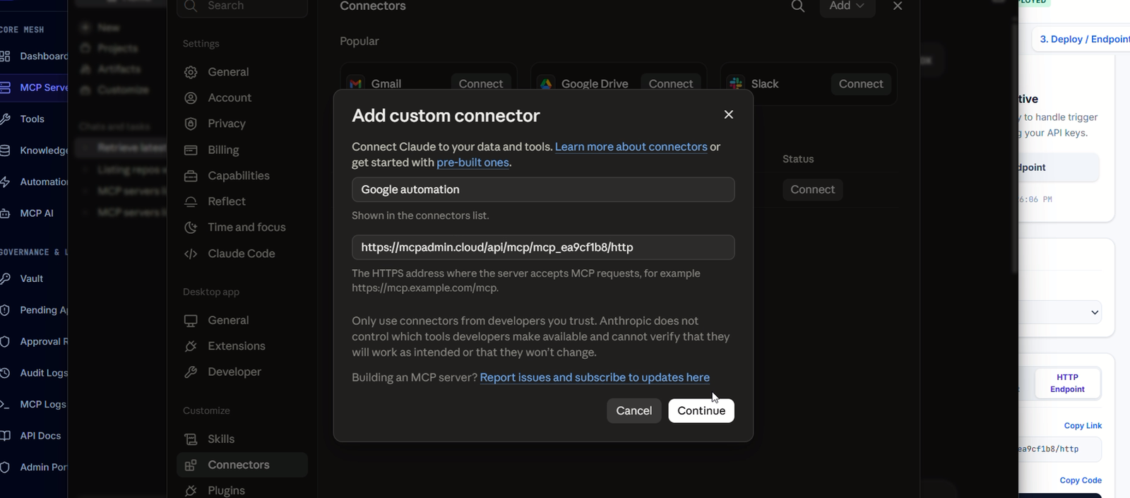The height and width of the screenshot is (498, 1130).
Task: Click Copy Code in the deploy panel
Action: click(x=1081, y=480)
